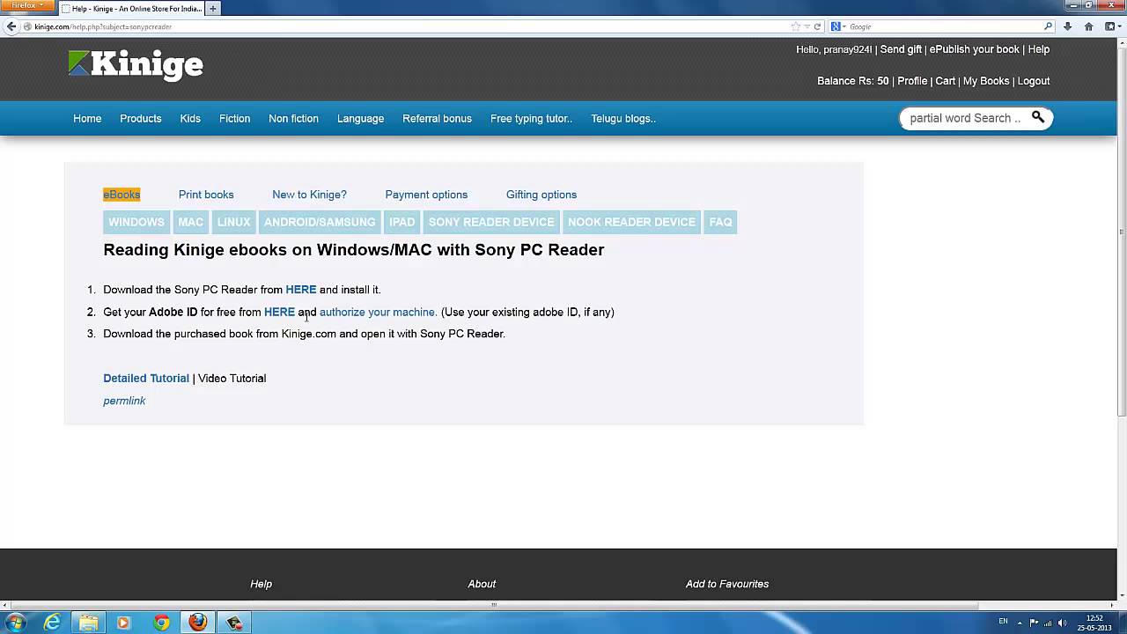Open New to Kinige? section

point(309,195)
